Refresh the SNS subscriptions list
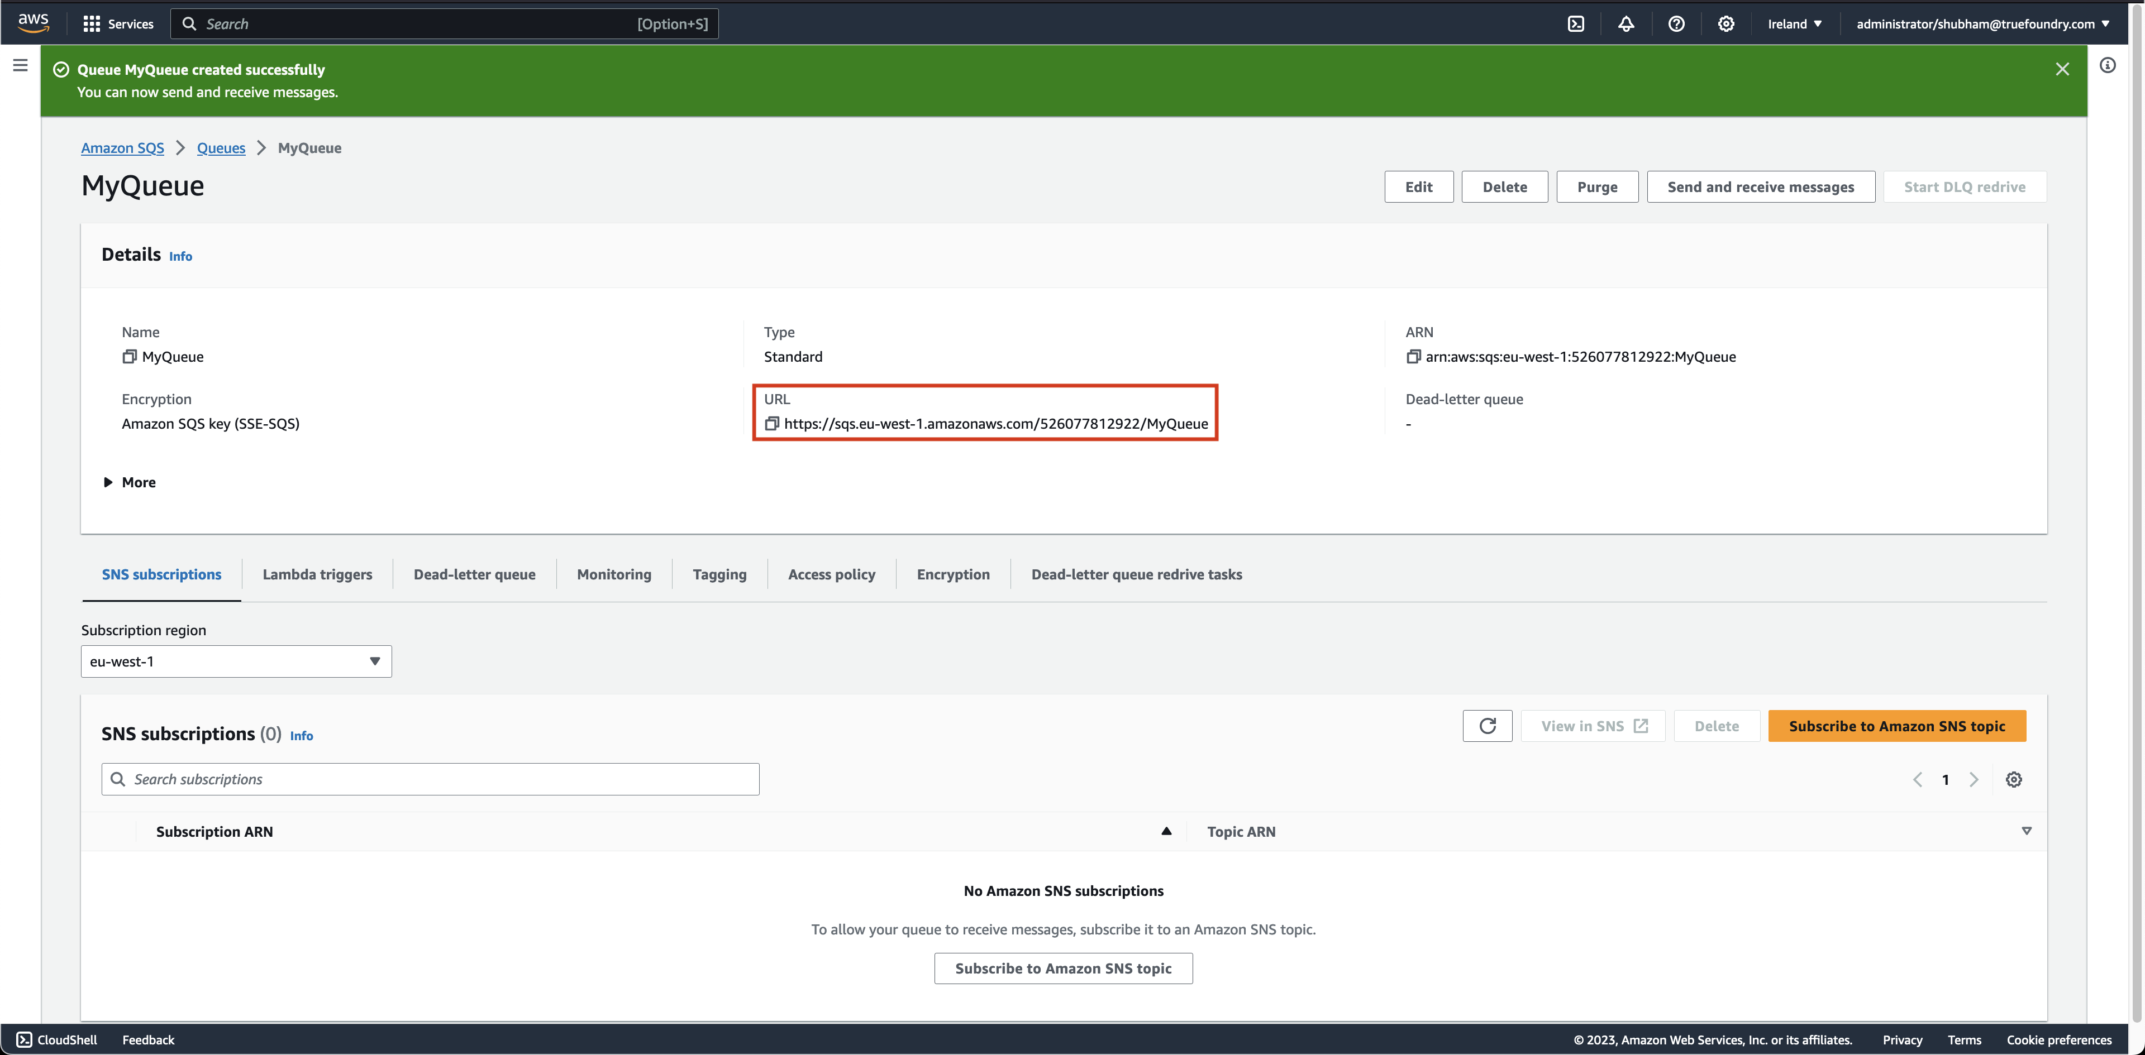 pyautogui.click(x=1487, y=726)
